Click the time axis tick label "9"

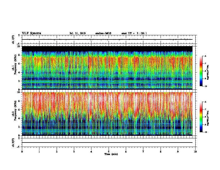point(178,152)
